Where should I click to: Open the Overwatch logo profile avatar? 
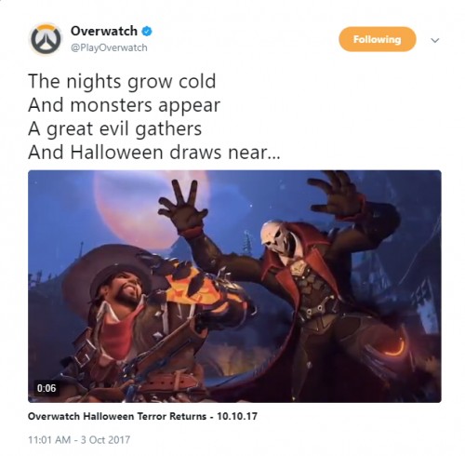(46, 39)
